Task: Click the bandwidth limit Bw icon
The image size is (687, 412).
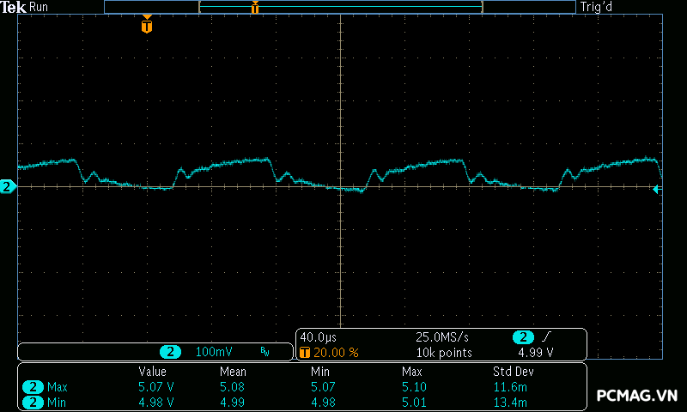Action: pyautogui.click(x=265, y=353)
